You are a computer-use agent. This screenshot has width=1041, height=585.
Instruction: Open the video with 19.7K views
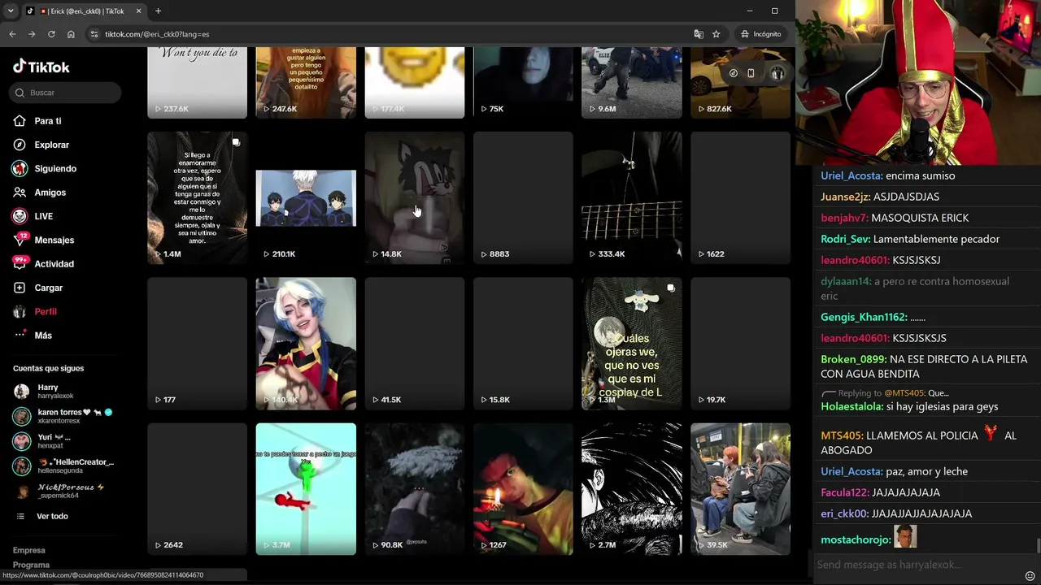[740, 344]
